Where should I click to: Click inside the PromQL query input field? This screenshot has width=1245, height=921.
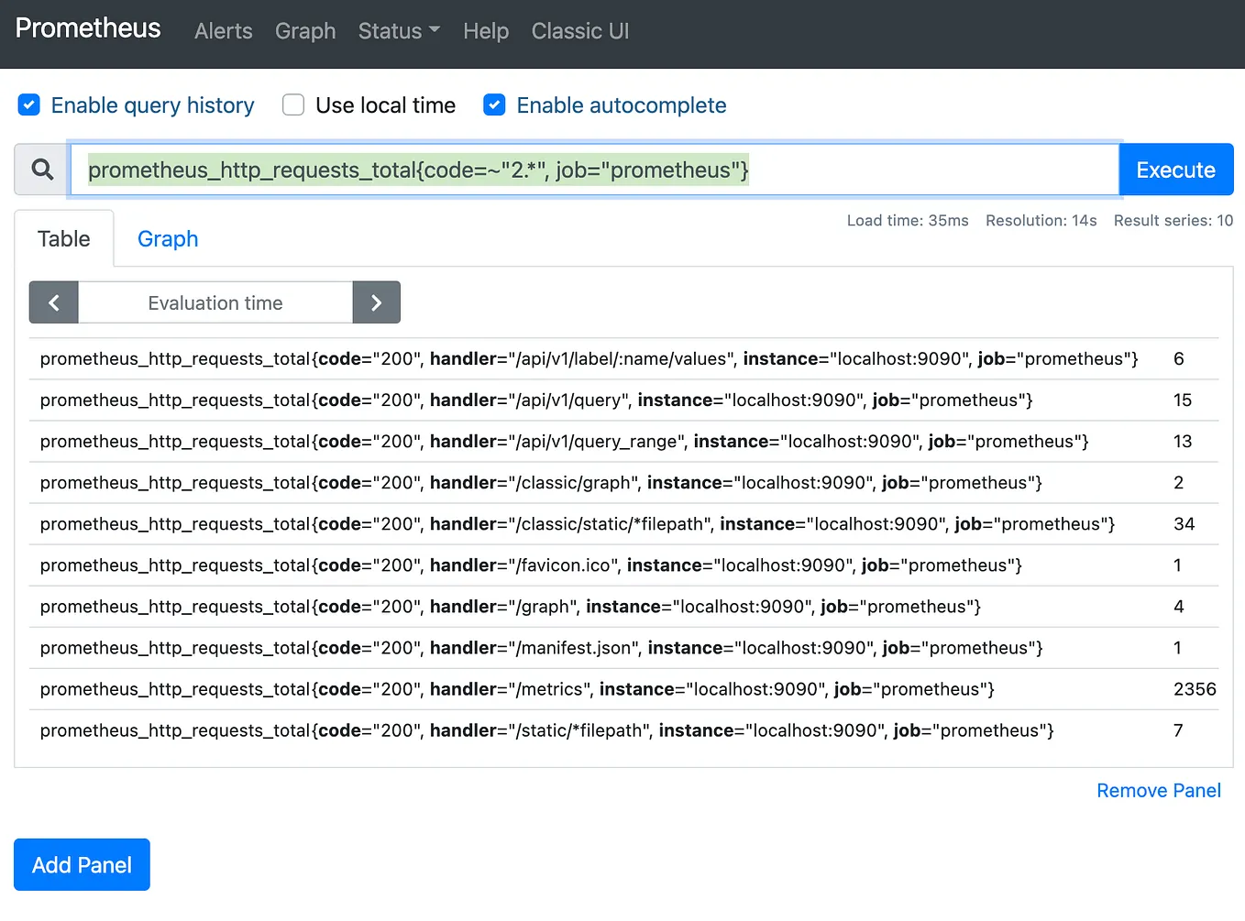point(596,170)
